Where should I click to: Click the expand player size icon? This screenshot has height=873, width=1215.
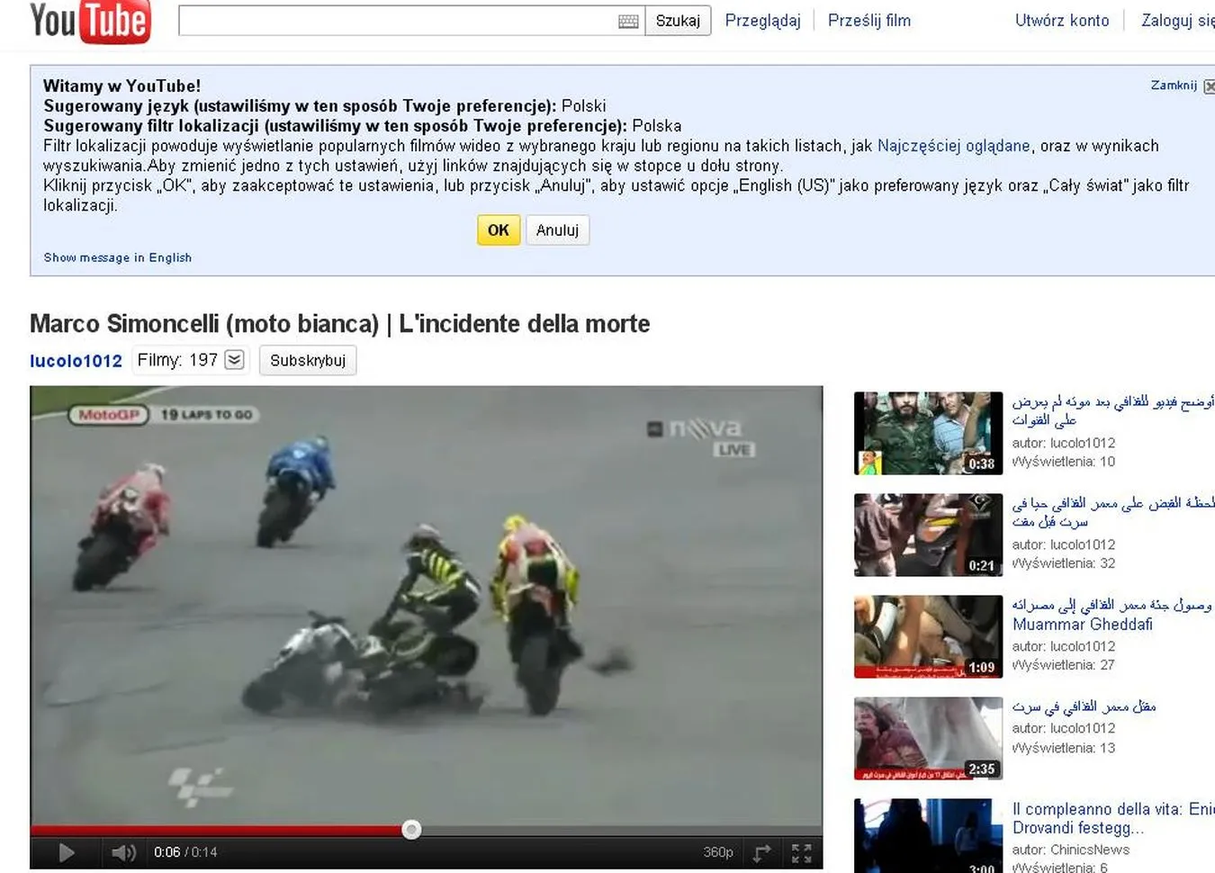(x=762, y=852)
